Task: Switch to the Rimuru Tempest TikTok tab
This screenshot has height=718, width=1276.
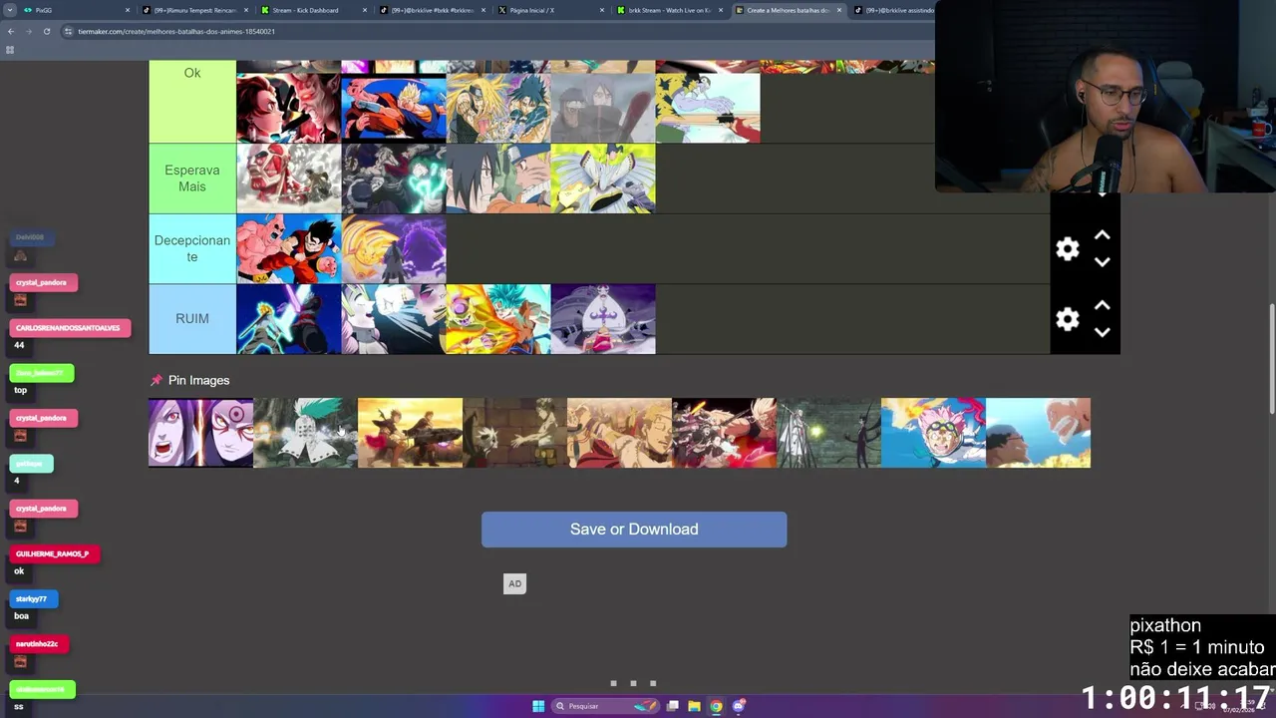Action: click(194, 10)
